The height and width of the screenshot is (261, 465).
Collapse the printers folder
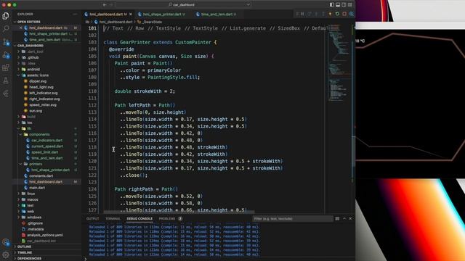click(x=36, y=164)
